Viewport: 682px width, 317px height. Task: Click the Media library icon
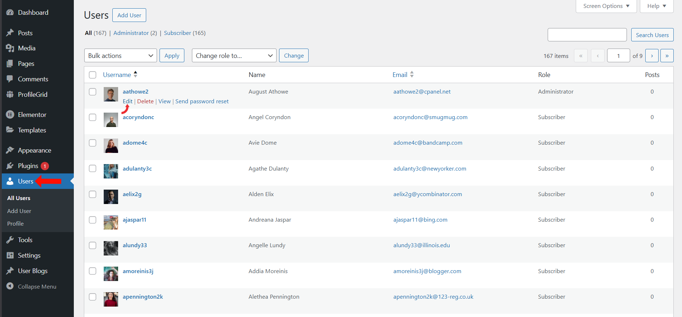(x=10, y=48)
